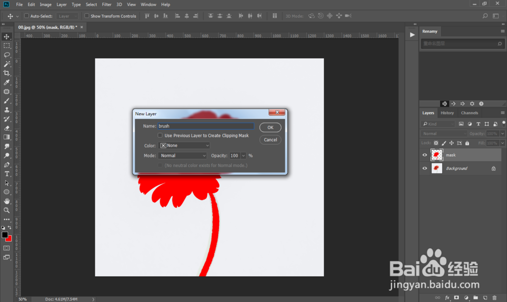
Task: Click the Renamy help question mark icon
Action: click(x=481, y=104)
